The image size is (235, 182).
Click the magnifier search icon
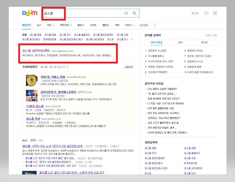pos(134,13)
